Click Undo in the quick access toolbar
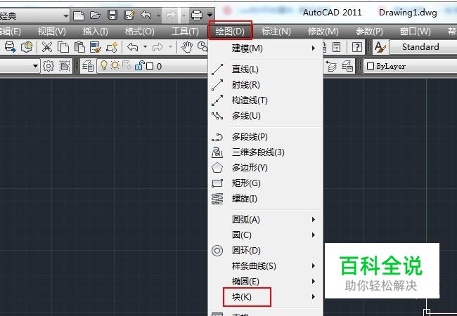 pyautogui.click(x=146, y=15)
